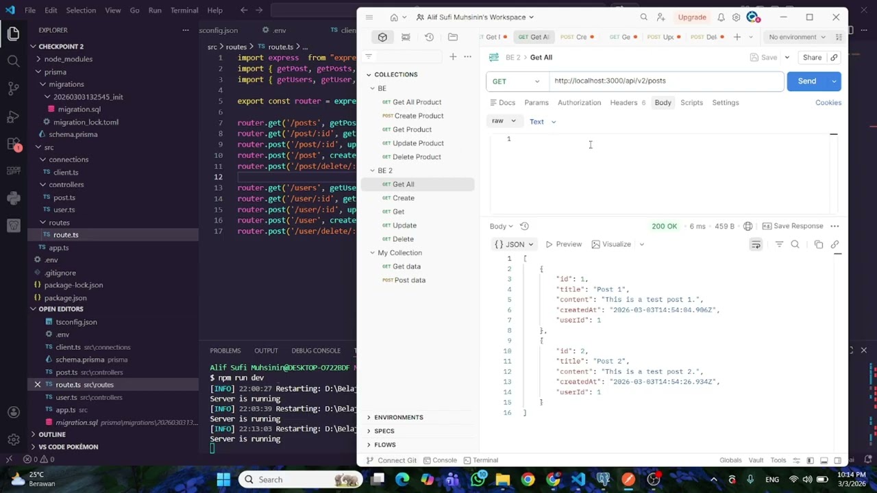Screen dimensions: 877x493
Task: Create new collection with sidebar plus icon
Action: [453, 57]
